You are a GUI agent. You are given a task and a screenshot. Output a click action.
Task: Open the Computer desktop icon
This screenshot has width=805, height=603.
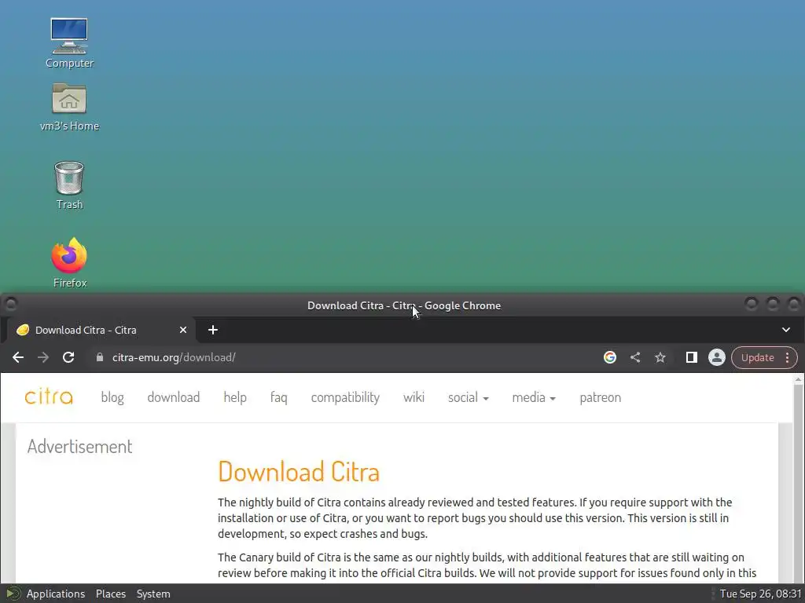click(69, 42)
